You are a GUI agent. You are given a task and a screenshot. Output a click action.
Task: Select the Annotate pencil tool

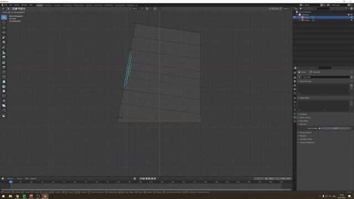click(4, 48)
